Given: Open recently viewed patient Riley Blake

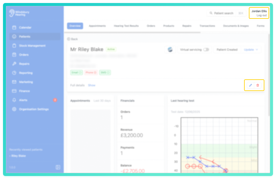Looking at the screenshot, I should pos(18,156).
